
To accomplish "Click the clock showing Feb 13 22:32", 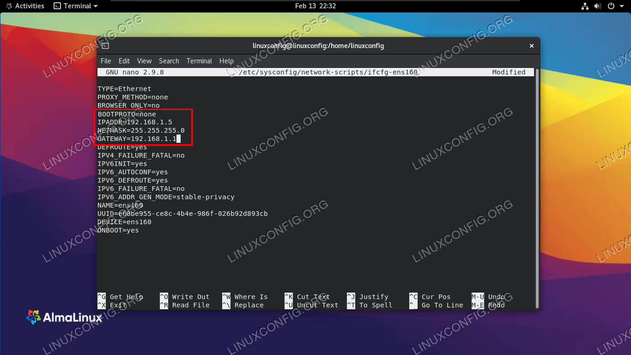I will (x=315, y=6).
